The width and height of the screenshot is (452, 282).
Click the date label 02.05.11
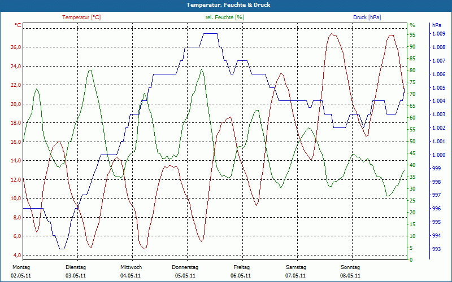pyautogui.click(x=21, y=276)
